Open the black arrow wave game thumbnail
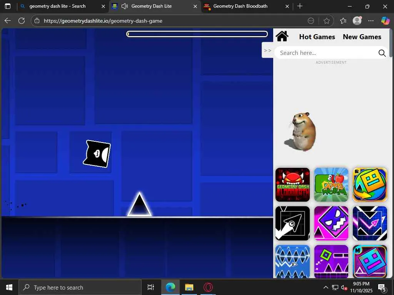394x295 pixels. [292, 223]
